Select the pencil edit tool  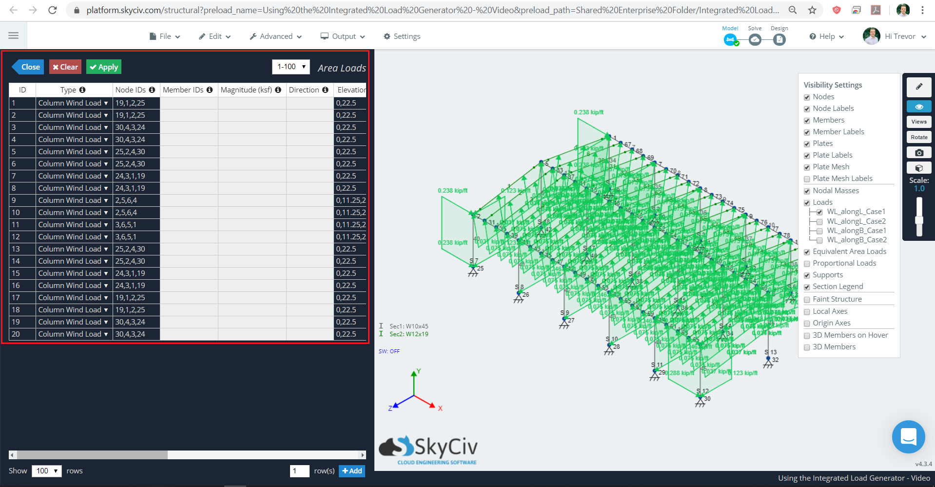pyautogui.click(x=918, y=87)
